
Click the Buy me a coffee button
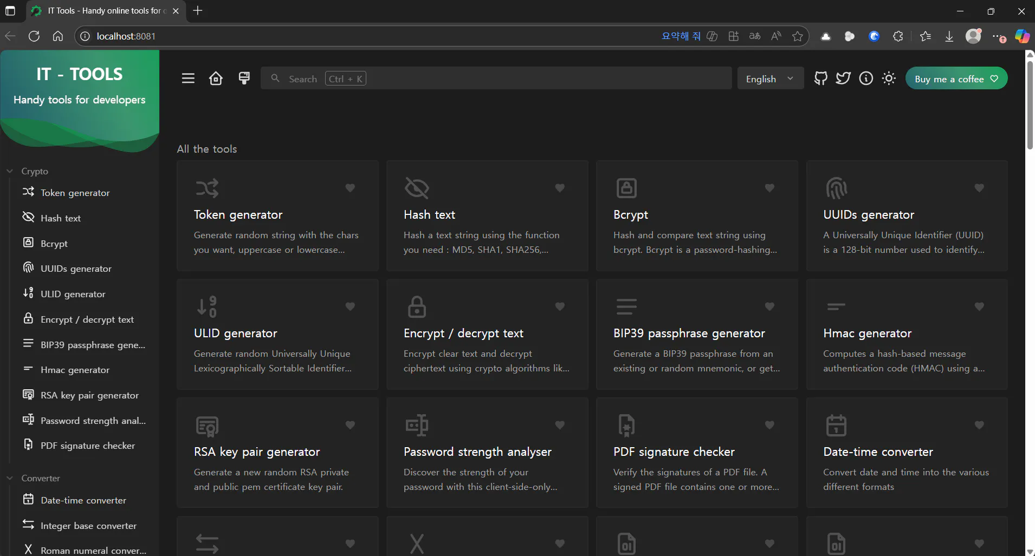pos(956,79)
